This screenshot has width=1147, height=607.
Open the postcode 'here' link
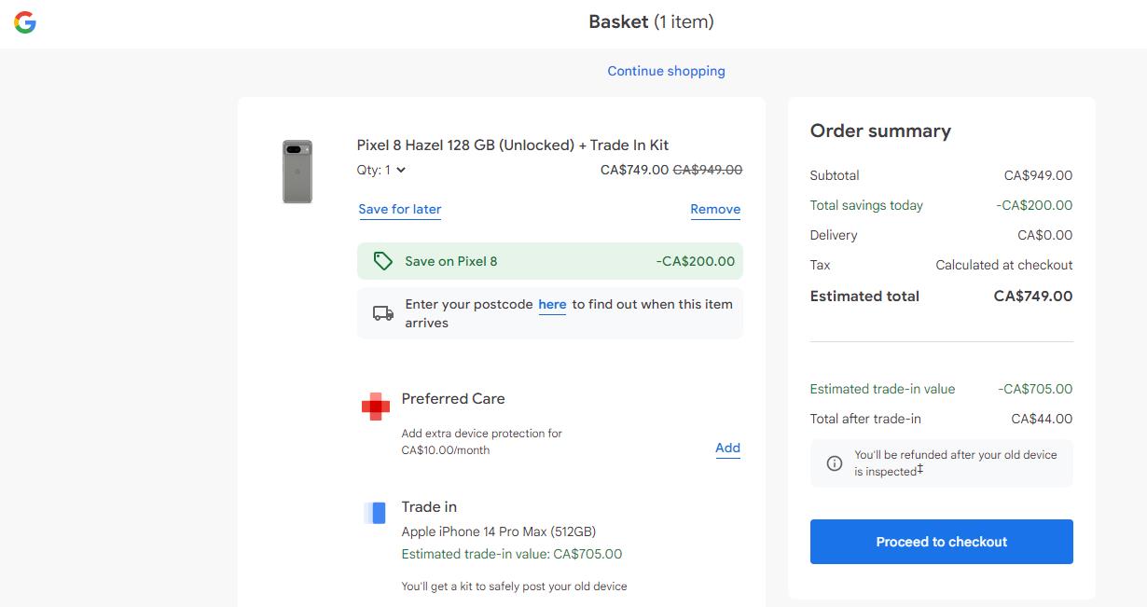click(552, 304)
